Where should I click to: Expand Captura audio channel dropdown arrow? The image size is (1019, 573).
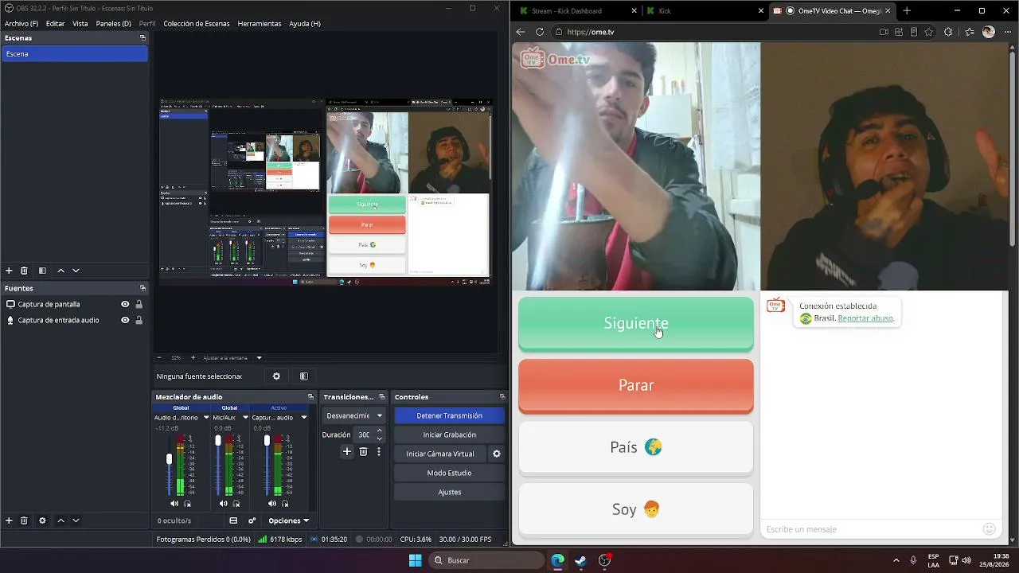coord(303,417)
